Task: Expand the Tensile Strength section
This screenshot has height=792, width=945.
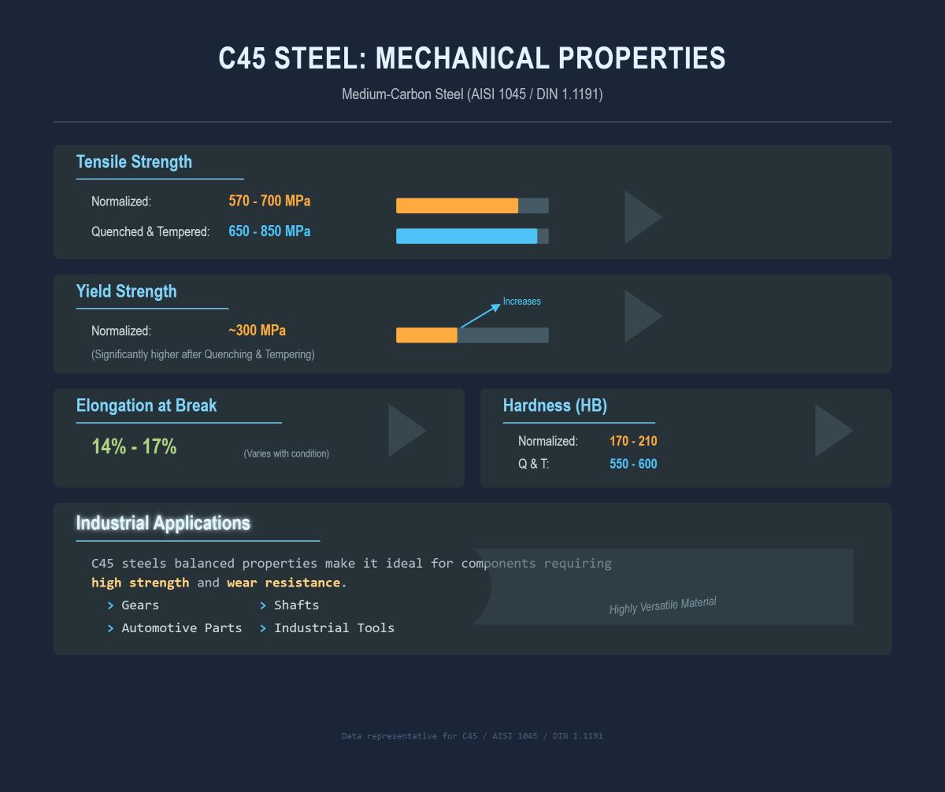Action: tap(134, 162)
